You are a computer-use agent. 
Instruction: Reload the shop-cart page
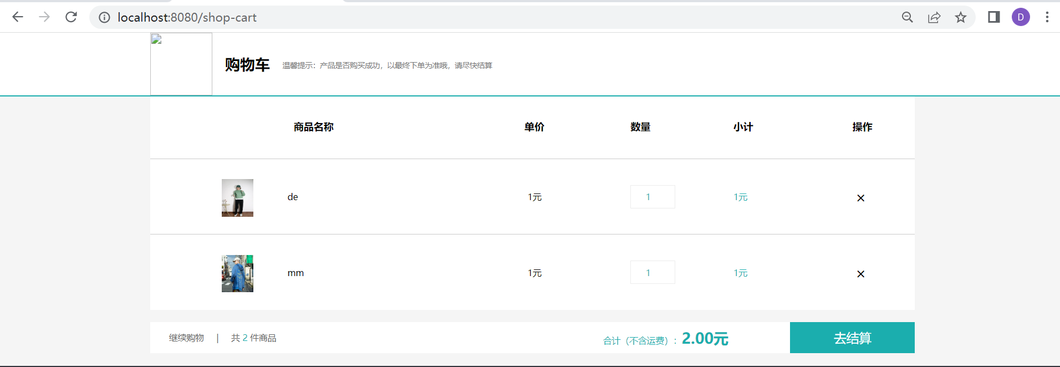tap(71, 17)
